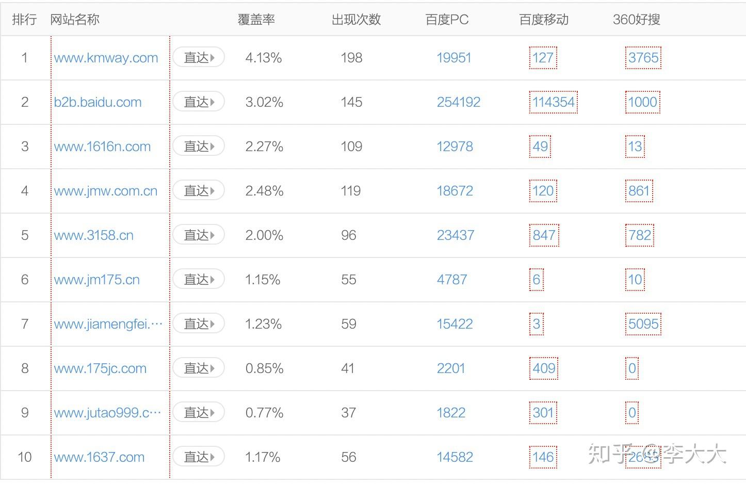Open Baidu mobile value 146
The height and width of the screenshot is (484, 746).
pyautogui.click(x=543, y=457)
